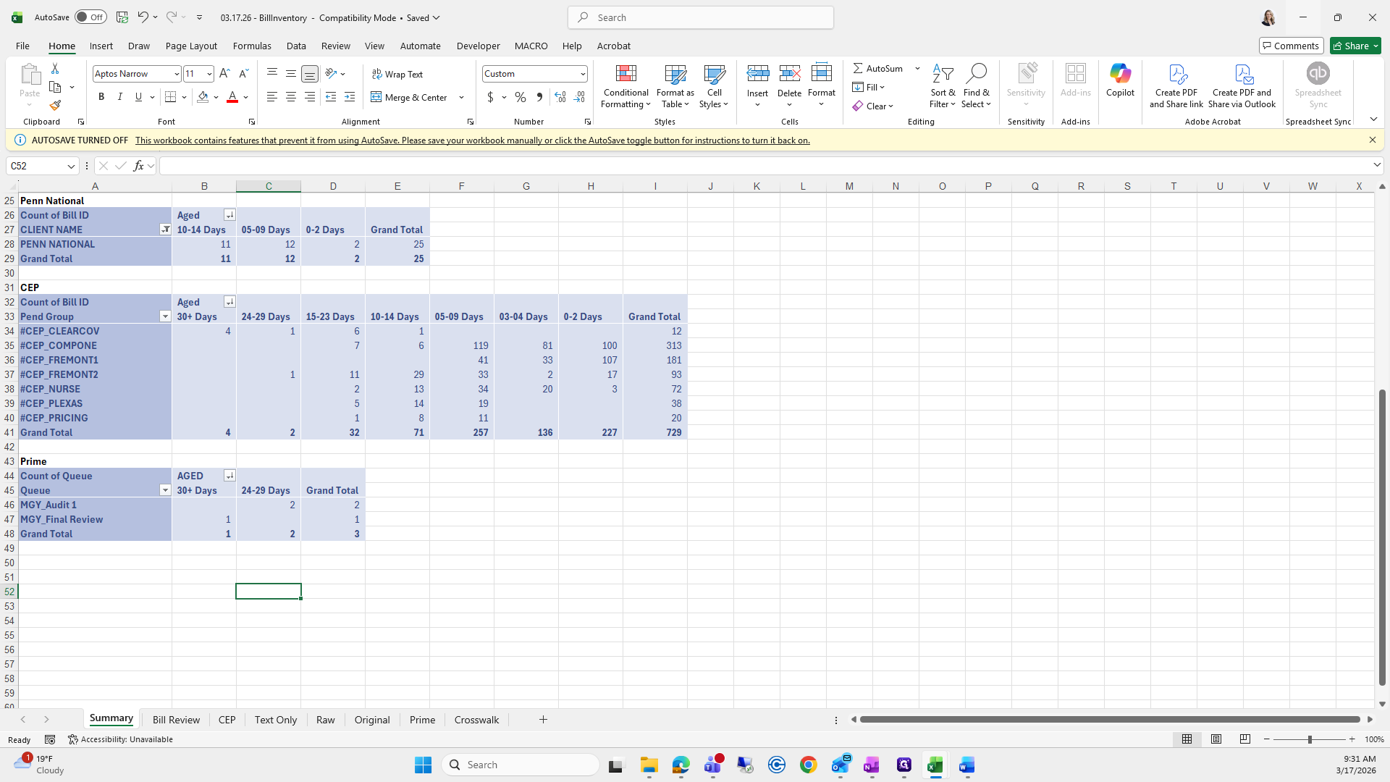Toggle the AutoSave switch

[x=90, y=17]
